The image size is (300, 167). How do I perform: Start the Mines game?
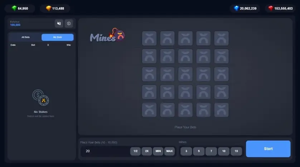pos(268,149)
